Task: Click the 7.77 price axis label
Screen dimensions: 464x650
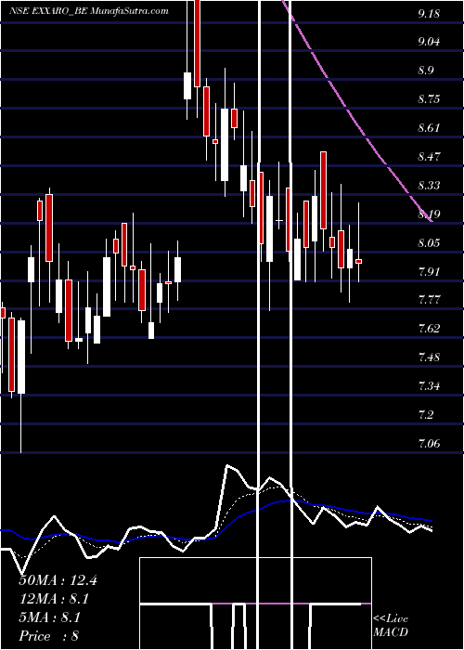Action: [x=429, y=300]
